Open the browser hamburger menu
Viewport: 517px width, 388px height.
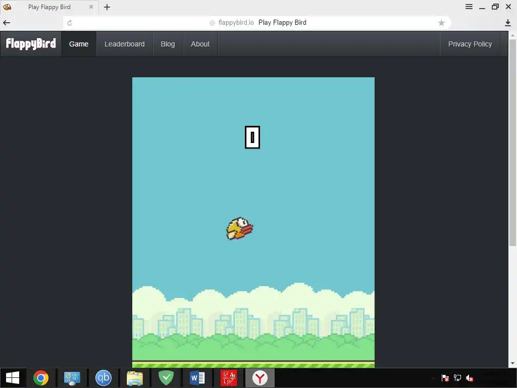click(469, 7)
